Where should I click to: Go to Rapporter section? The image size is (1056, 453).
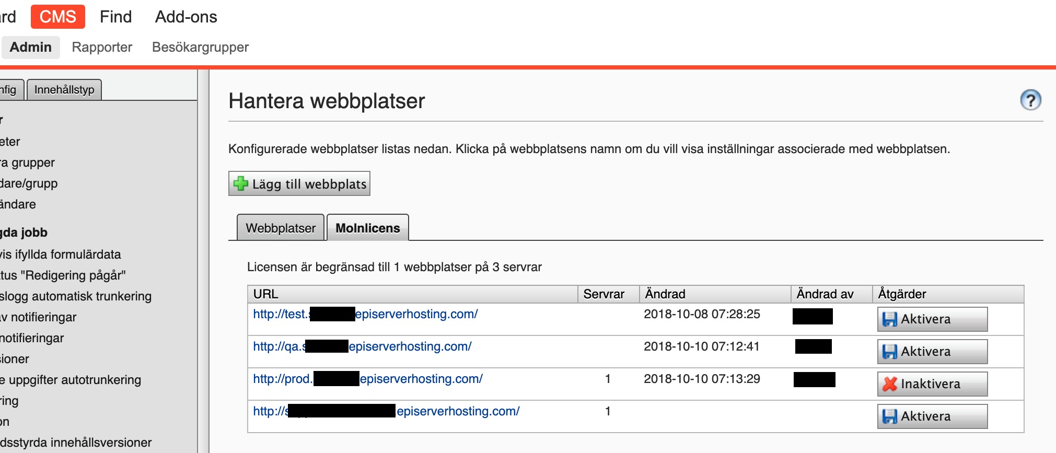point(102,47)
